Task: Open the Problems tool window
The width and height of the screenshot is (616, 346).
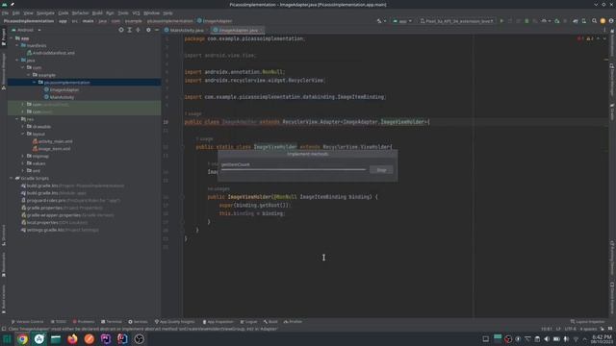Action: [84, 322]
